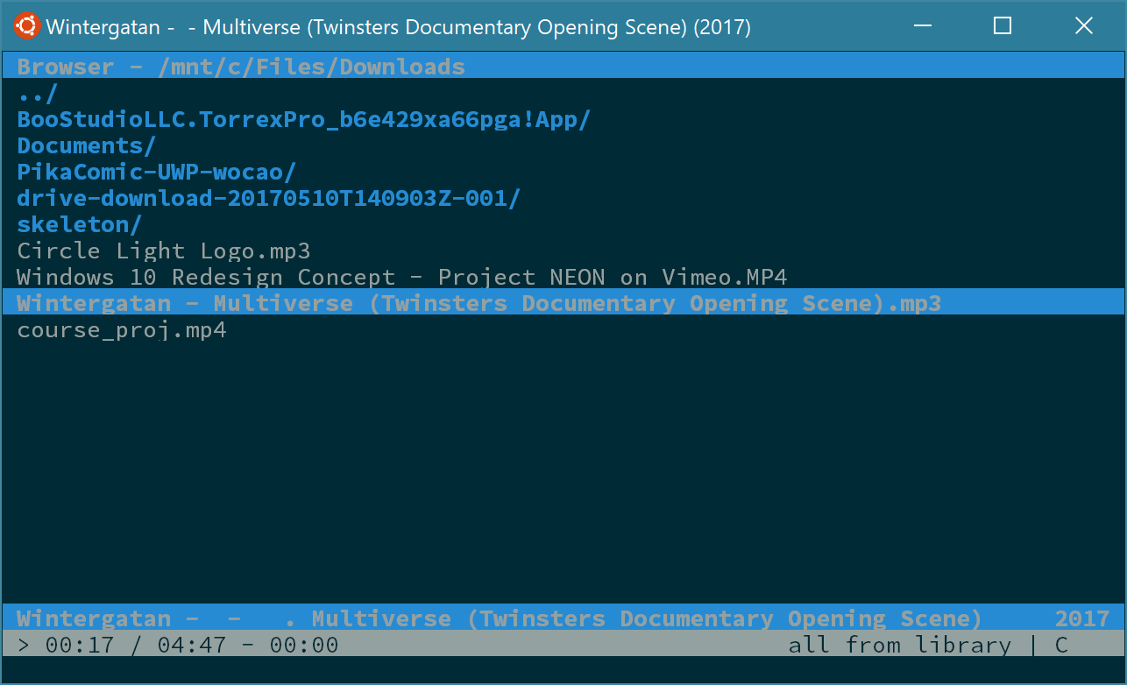Image resolution: width=1127 pixels, height=685 pixels.
Task: Click the now-playing track title bar
Action: point(498,618)
